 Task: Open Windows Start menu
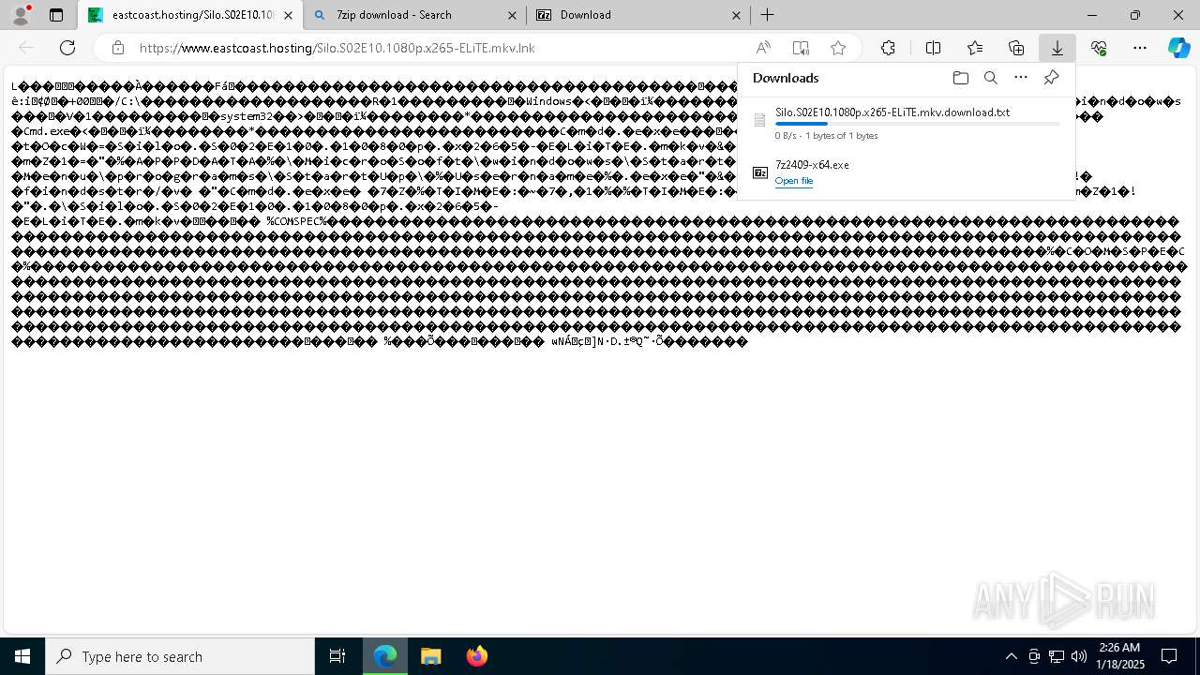coord(22,656)
